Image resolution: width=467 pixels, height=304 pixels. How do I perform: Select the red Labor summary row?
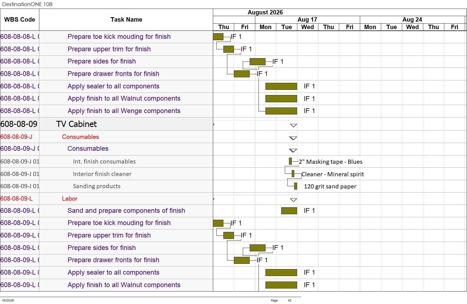pos(69,199)
